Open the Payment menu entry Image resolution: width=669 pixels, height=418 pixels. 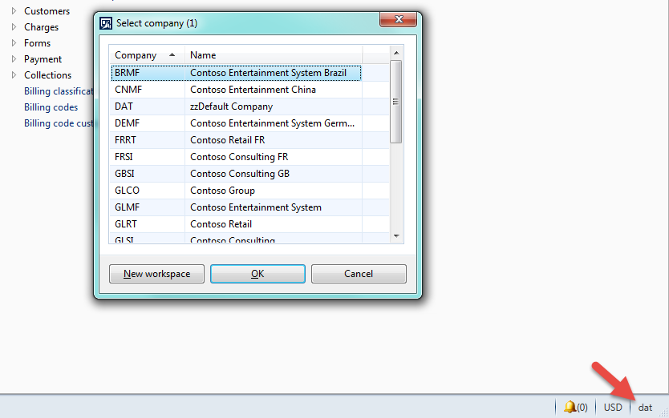tap(43, 59)
